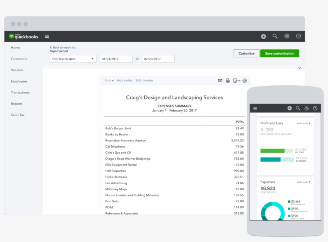328x242 pixels.
Task: Toggle the hamburger menu on the phone
Action: pyautogui.click(x=254, y=108)
